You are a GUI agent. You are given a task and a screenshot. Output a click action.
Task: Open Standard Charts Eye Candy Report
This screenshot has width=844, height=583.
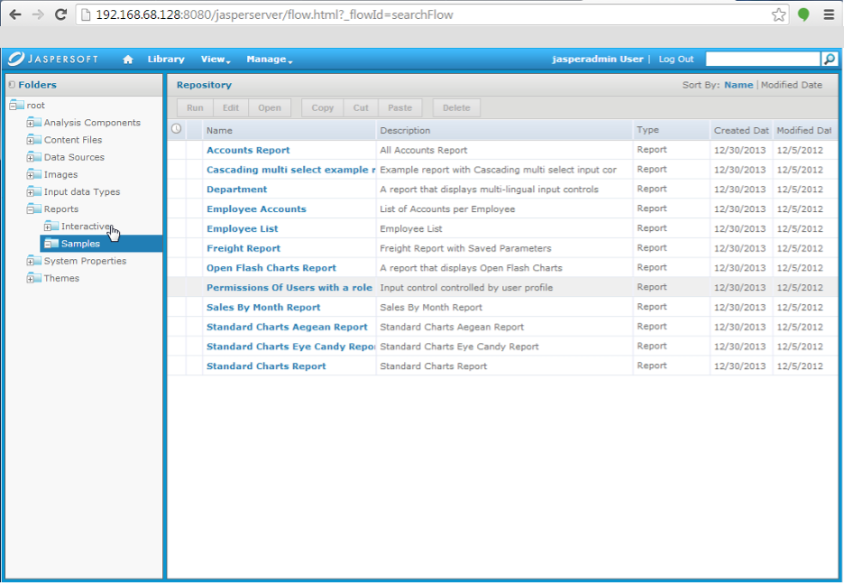[x=291, y=347]
